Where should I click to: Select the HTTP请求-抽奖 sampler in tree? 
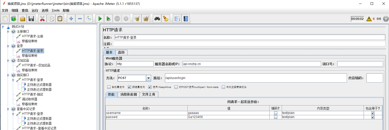(33, 94)
